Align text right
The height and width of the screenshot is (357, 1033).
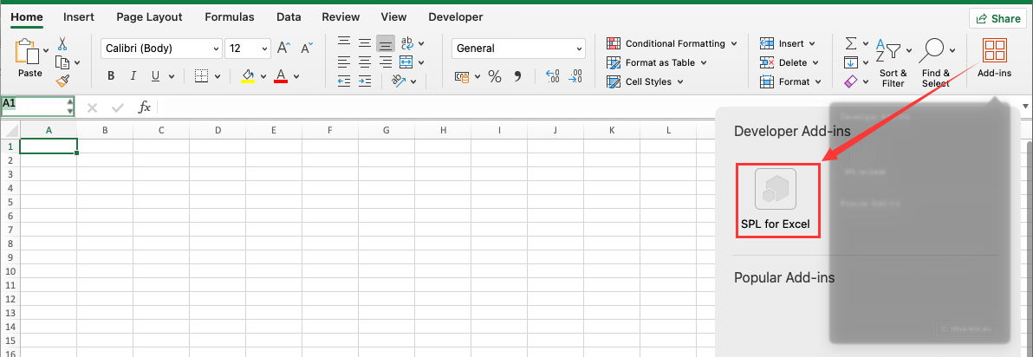[386, 62]
